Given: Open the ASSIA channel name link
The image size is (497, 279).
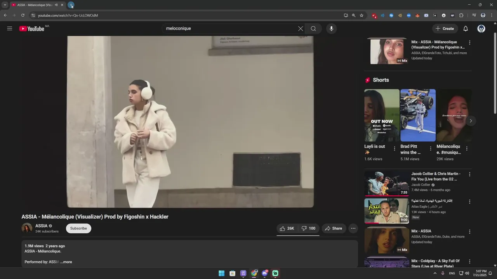Looking at the screenshot, I should coord(41,226).
